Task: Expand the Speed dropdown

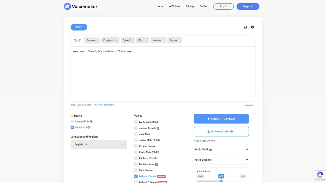Action: coord(128,40)
